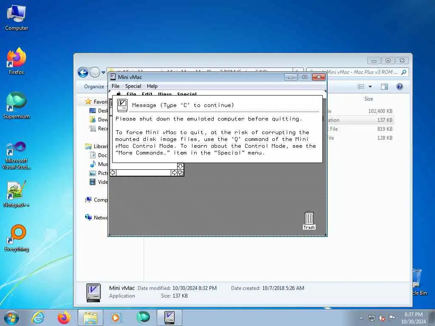Image resolution: width=435 pixels, height=326 pixels.
Task: Open Explorer recent locations dropdown
Action: click(103, 72)
